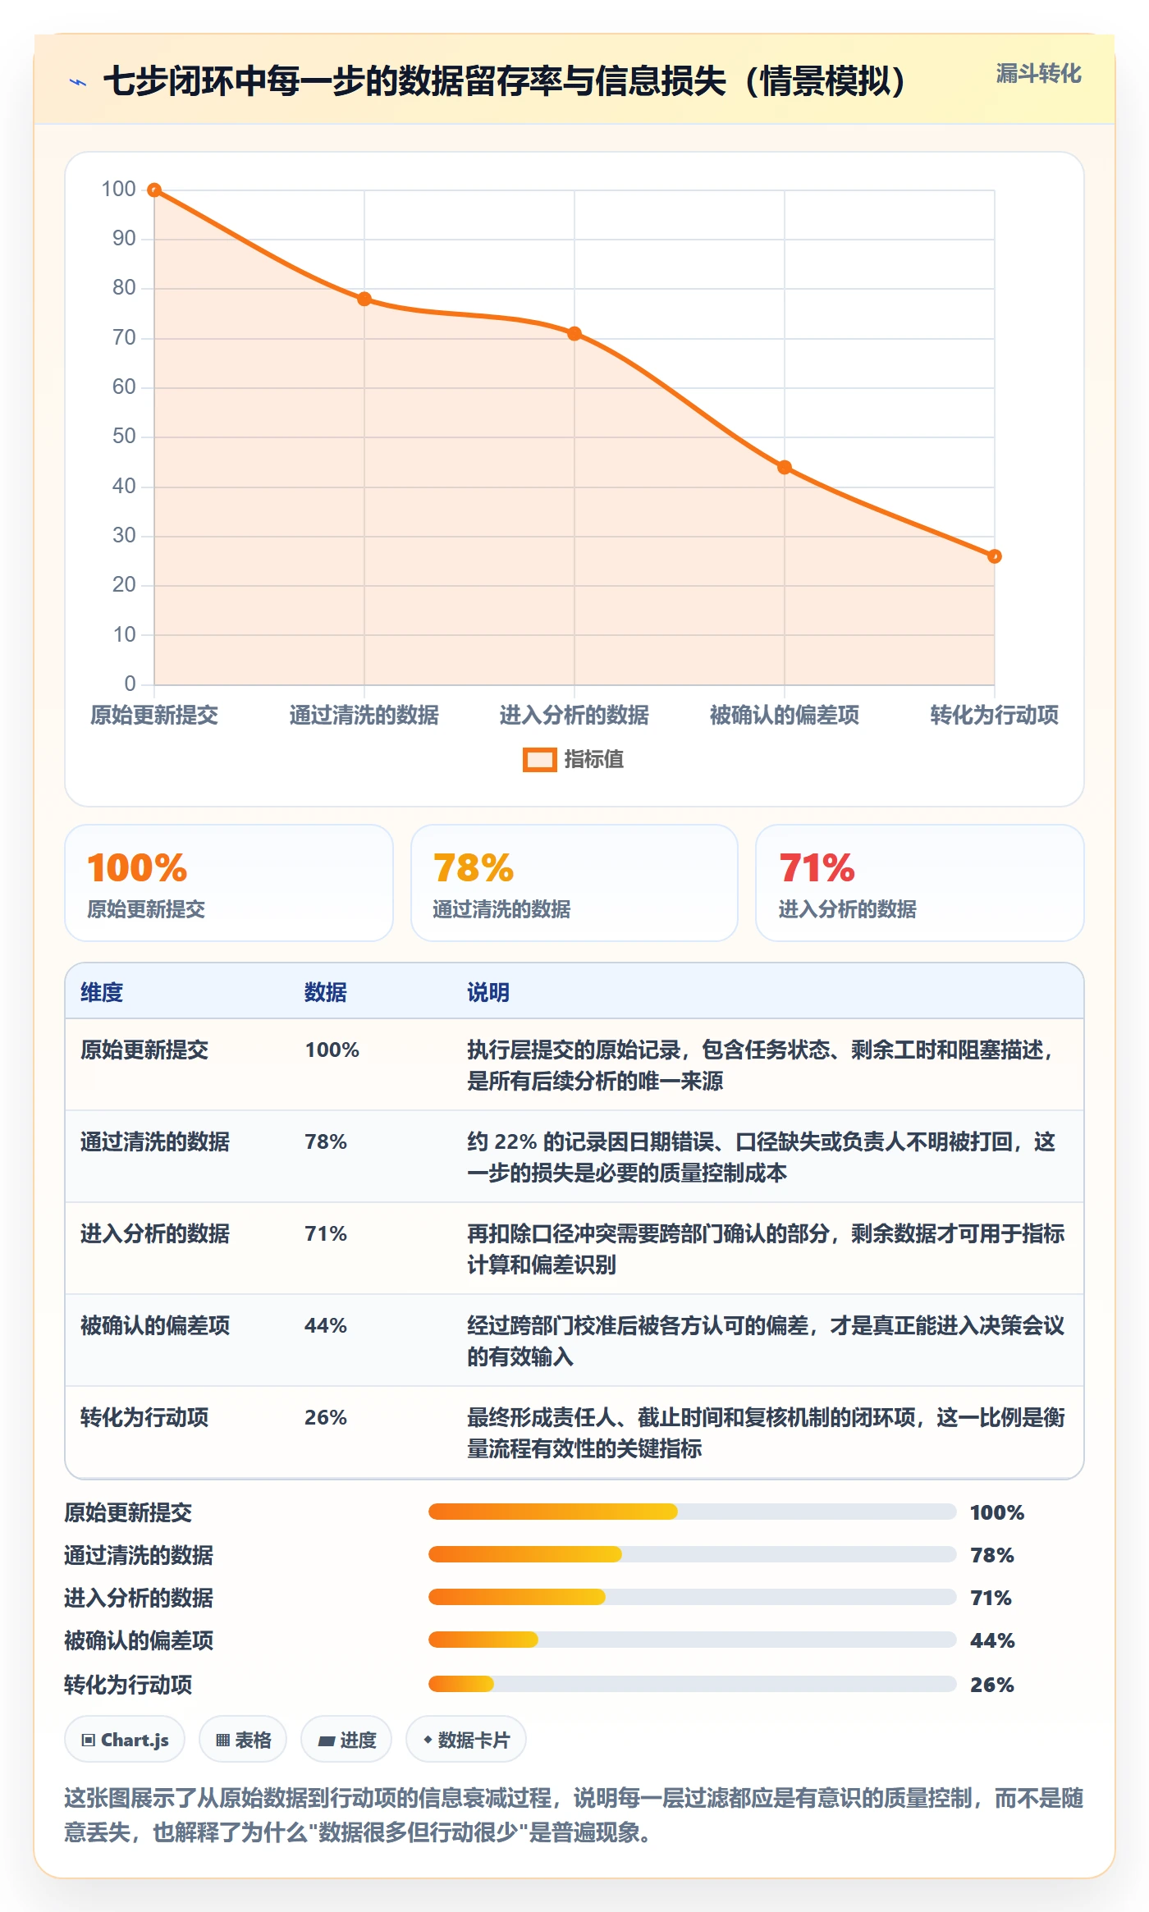Click the 数据 column header

coord(326,993)
